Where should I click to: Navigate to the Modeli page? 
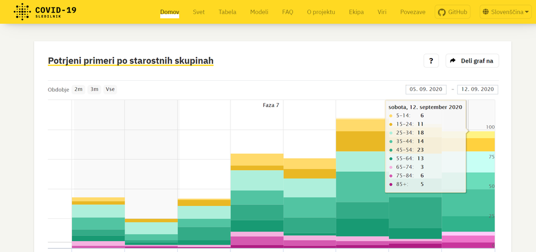click(259, 12)
